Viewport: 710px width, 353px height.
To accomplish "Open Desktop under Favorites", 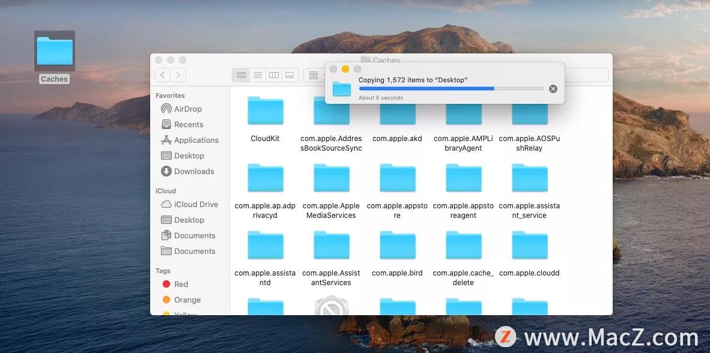I will 183,155.
